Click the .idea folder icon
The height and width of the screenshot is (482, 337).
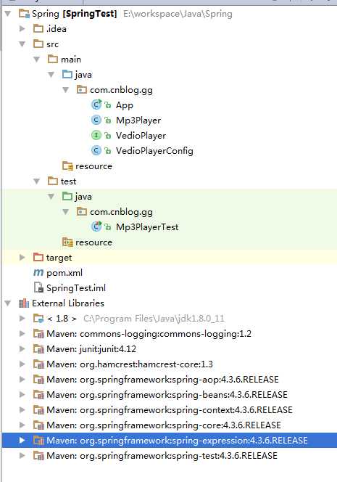[38, 28]
